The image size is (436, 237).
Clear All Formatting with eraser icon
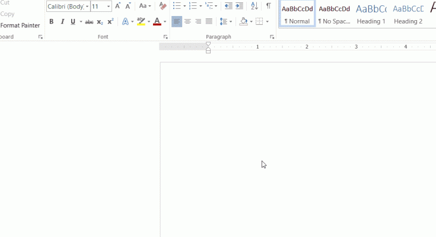pos(163,6)
